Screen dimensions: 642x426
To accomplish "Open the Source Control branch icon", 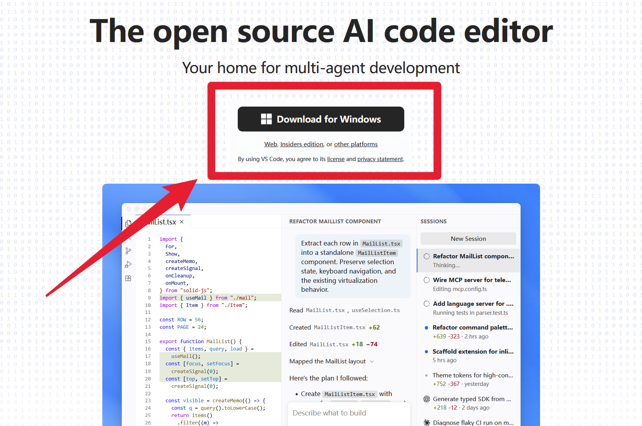I will [x=128, y=251].
